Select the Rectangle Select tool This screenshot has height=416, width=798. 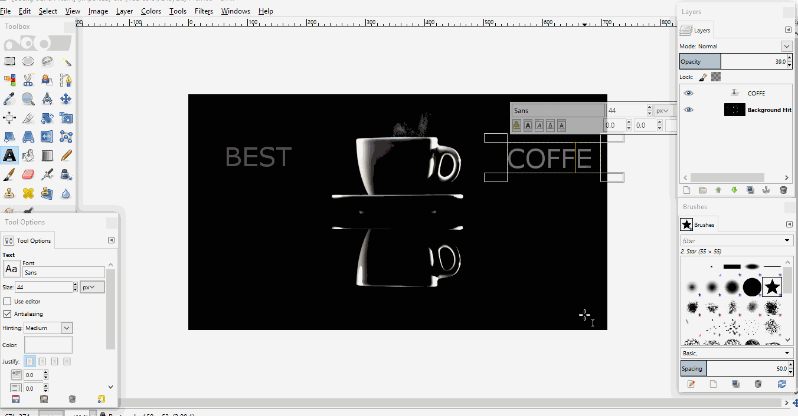point(9,61)
